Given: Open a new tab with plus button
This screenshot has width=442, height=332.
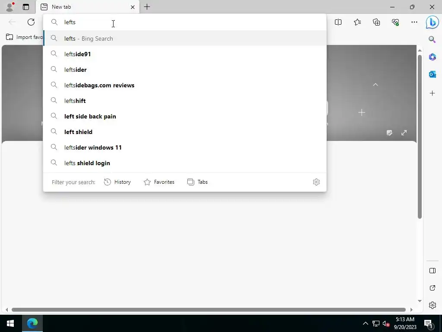Looking at the screenshot, I should point(147,7).
